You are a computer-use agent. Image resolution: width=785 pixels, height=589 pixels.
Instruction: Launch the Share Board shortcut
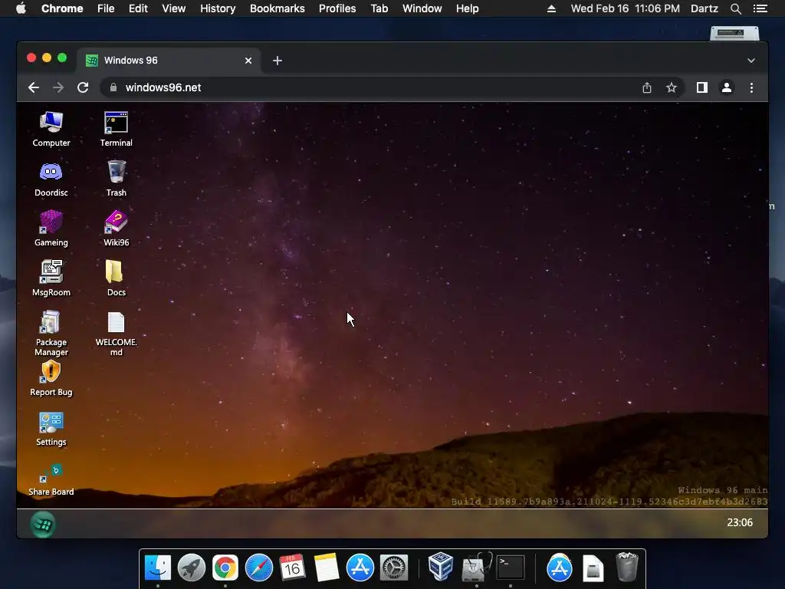point(51,479)
